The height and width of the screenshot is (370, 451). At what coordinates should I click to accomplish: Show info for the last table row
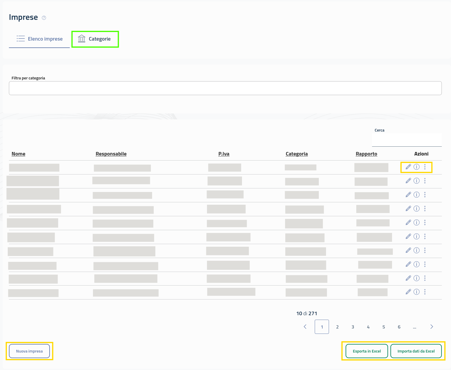(417, 292)
